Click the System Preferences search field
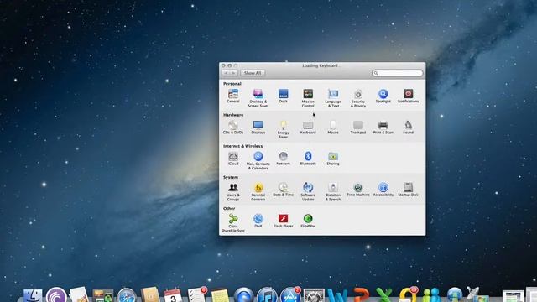This screenshot has width=537, height=302. [397, 73]
